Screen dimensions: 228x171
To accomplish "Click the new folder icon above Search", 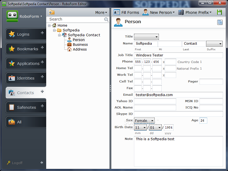I will coord(52,12).
